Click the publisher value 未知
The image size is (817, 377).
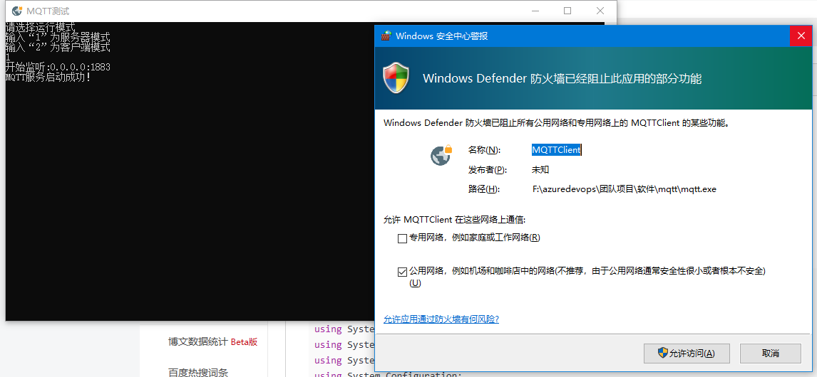tap(540, 169)
